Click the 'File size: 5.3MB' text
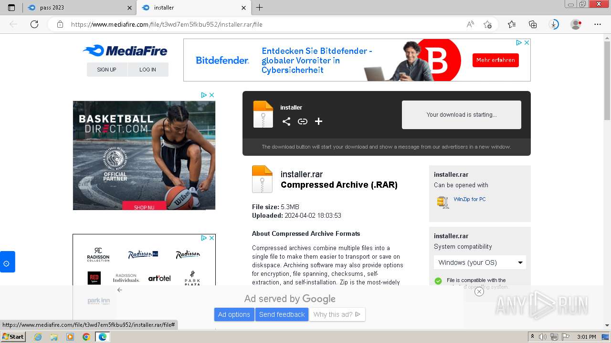 pyautogui.click(x=275, y=207)
